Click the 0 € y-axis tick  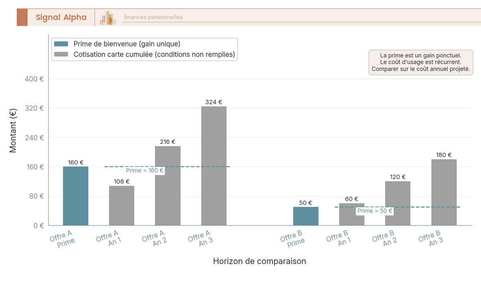[x=38, y=225]
